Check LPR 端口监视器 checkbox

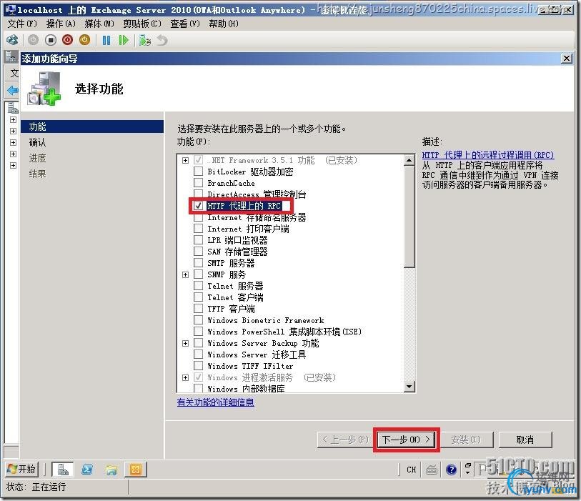tap(199, 240)
